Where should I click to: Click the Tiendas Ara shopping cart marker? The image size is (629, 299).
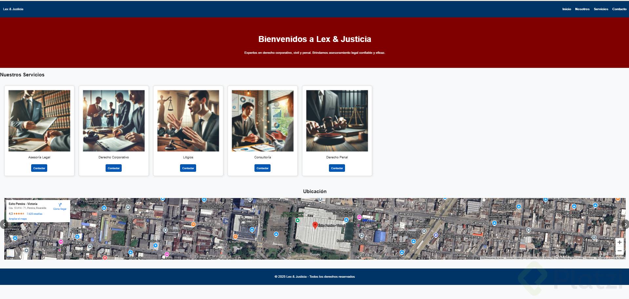(155, 245)
